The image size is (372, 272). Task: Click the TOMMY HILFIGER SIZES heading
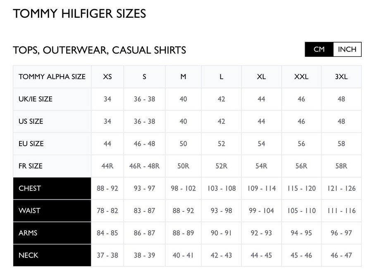point(79,14)
